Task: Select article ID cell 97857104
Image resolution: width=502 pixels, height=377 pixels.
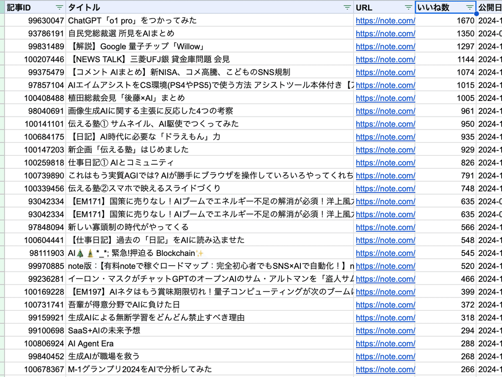Action: [35, 85]
